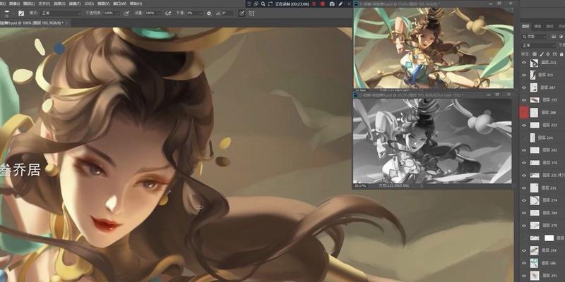This screenshot has width=565, height=282.
Task: Prevent artboard auto-nesting lock icon
Action: [x=554, y=54]
